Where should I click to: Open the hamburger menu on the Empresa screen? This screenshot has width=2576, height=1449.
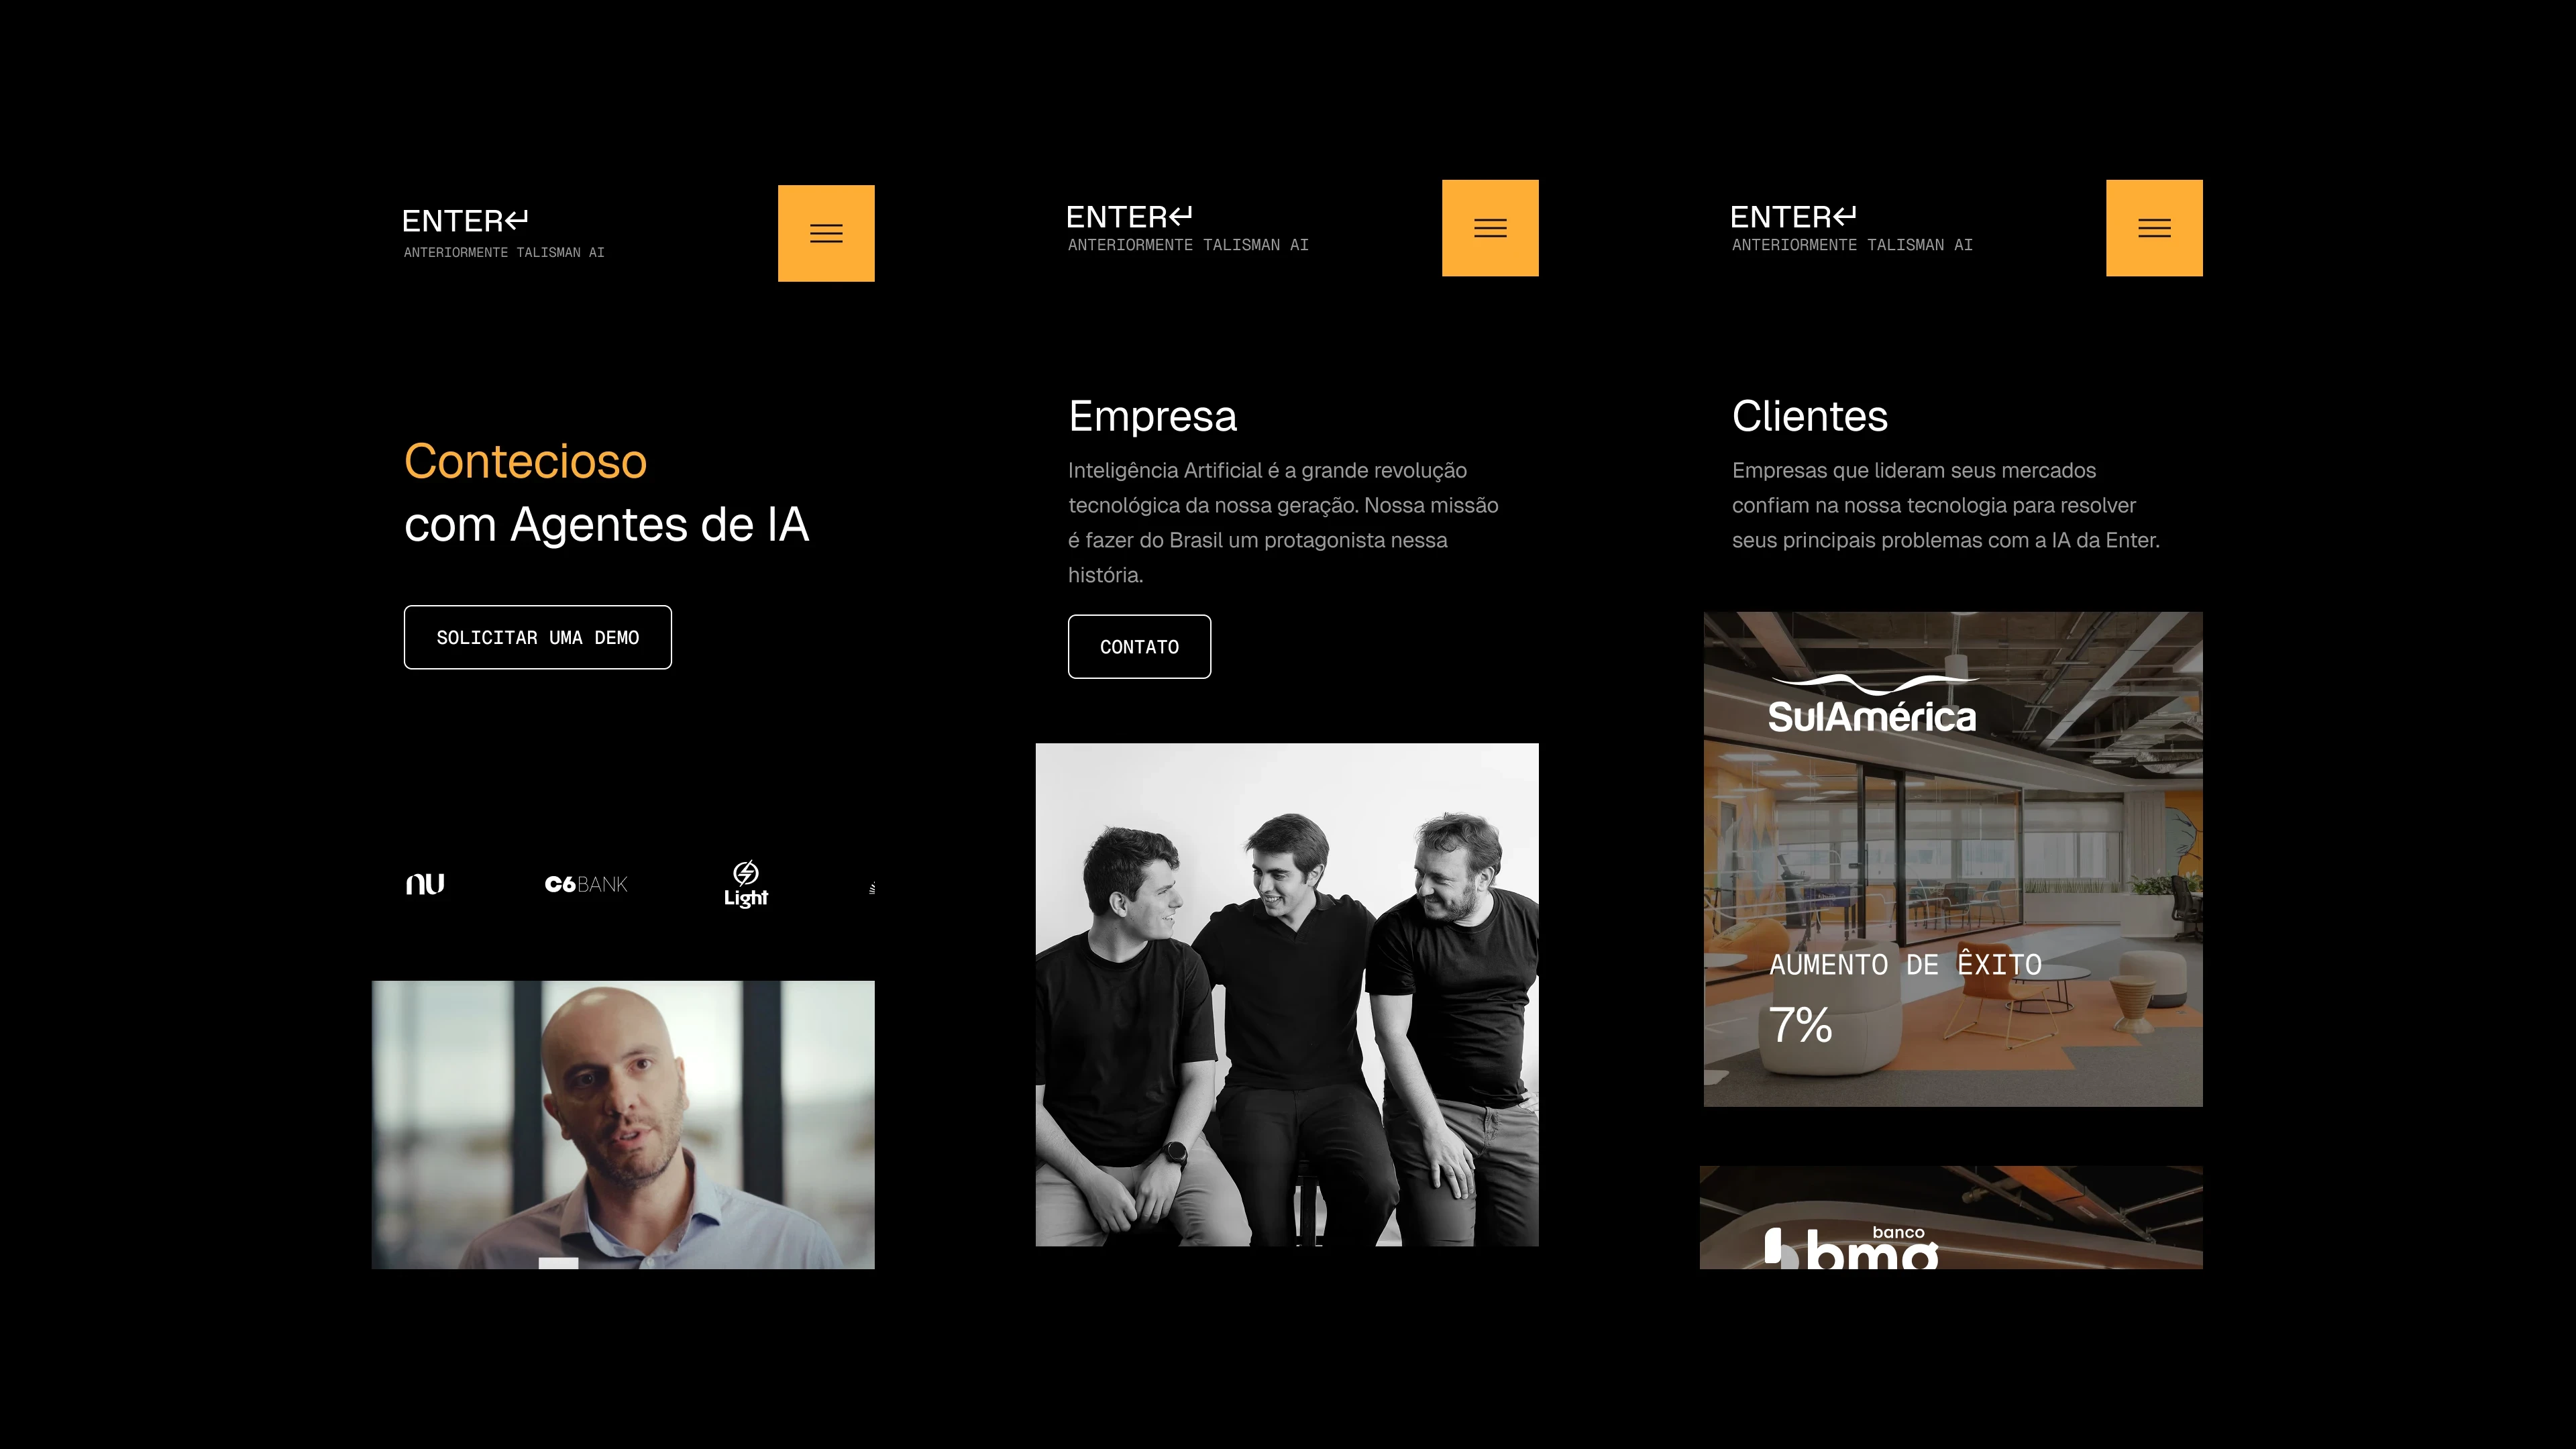pos(1490,228)
